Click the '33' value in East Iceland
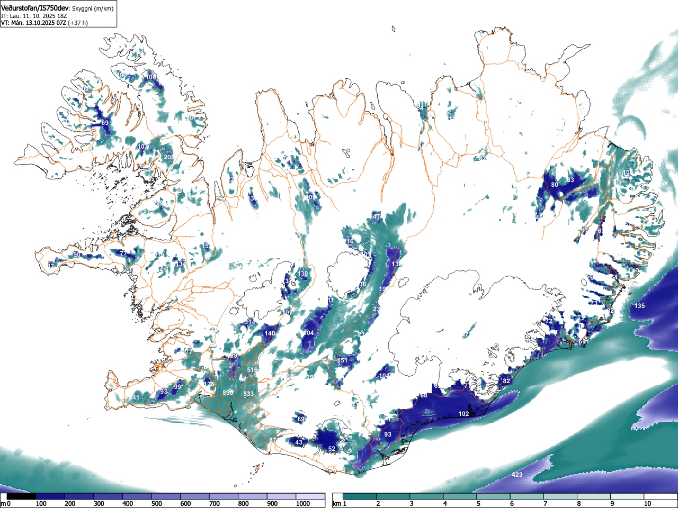 [x=570, y=180]
